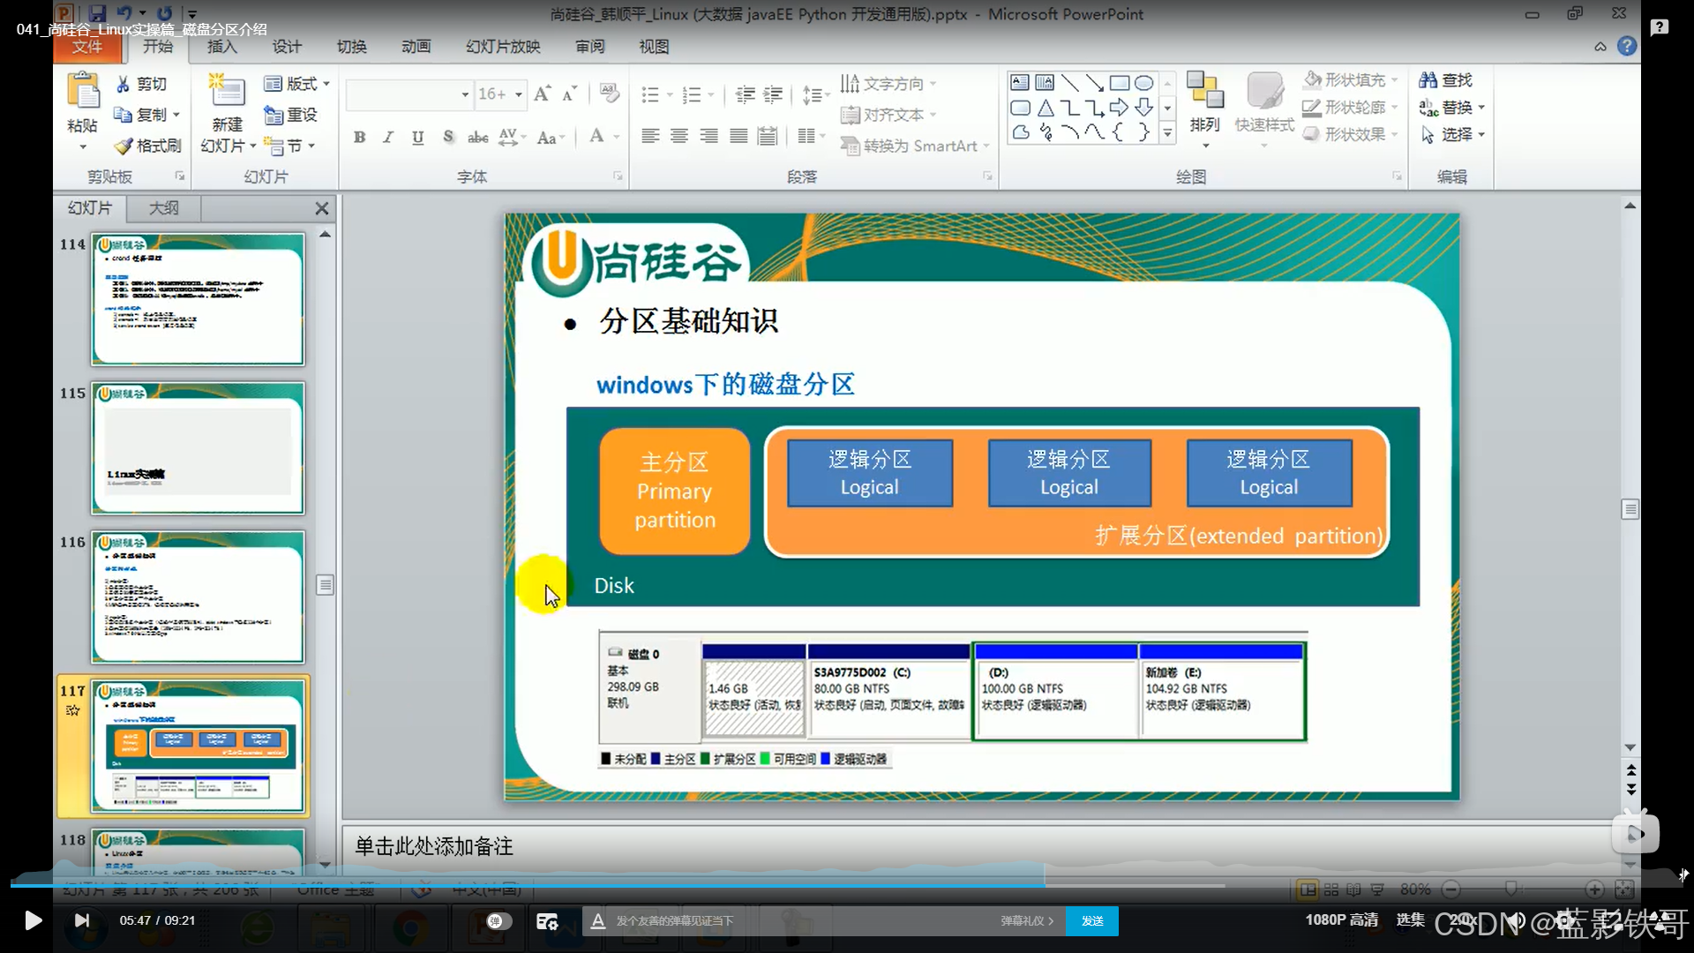Switch to the Outline (大纲) pane tab

point(163,208)
